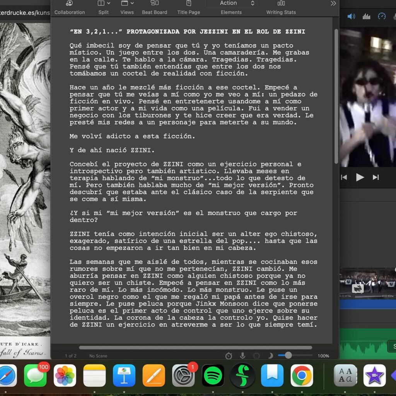Activate the microphone dictation icon

[x=242, y=356]
